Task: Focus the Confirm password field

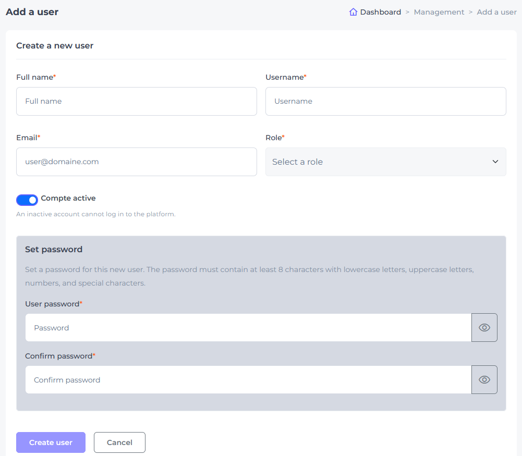Action: (248, 380)
